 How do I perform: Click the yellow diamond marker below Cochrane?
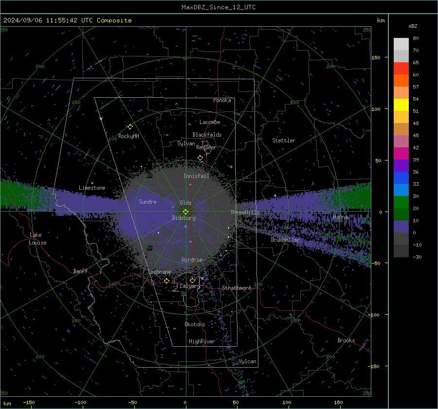[166, 281]
